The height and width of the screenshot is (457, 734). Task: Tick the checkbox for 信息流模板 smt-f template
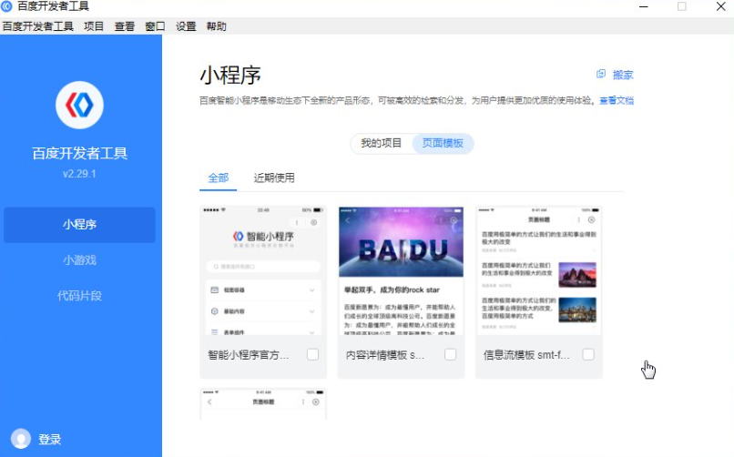click(588, 354)
